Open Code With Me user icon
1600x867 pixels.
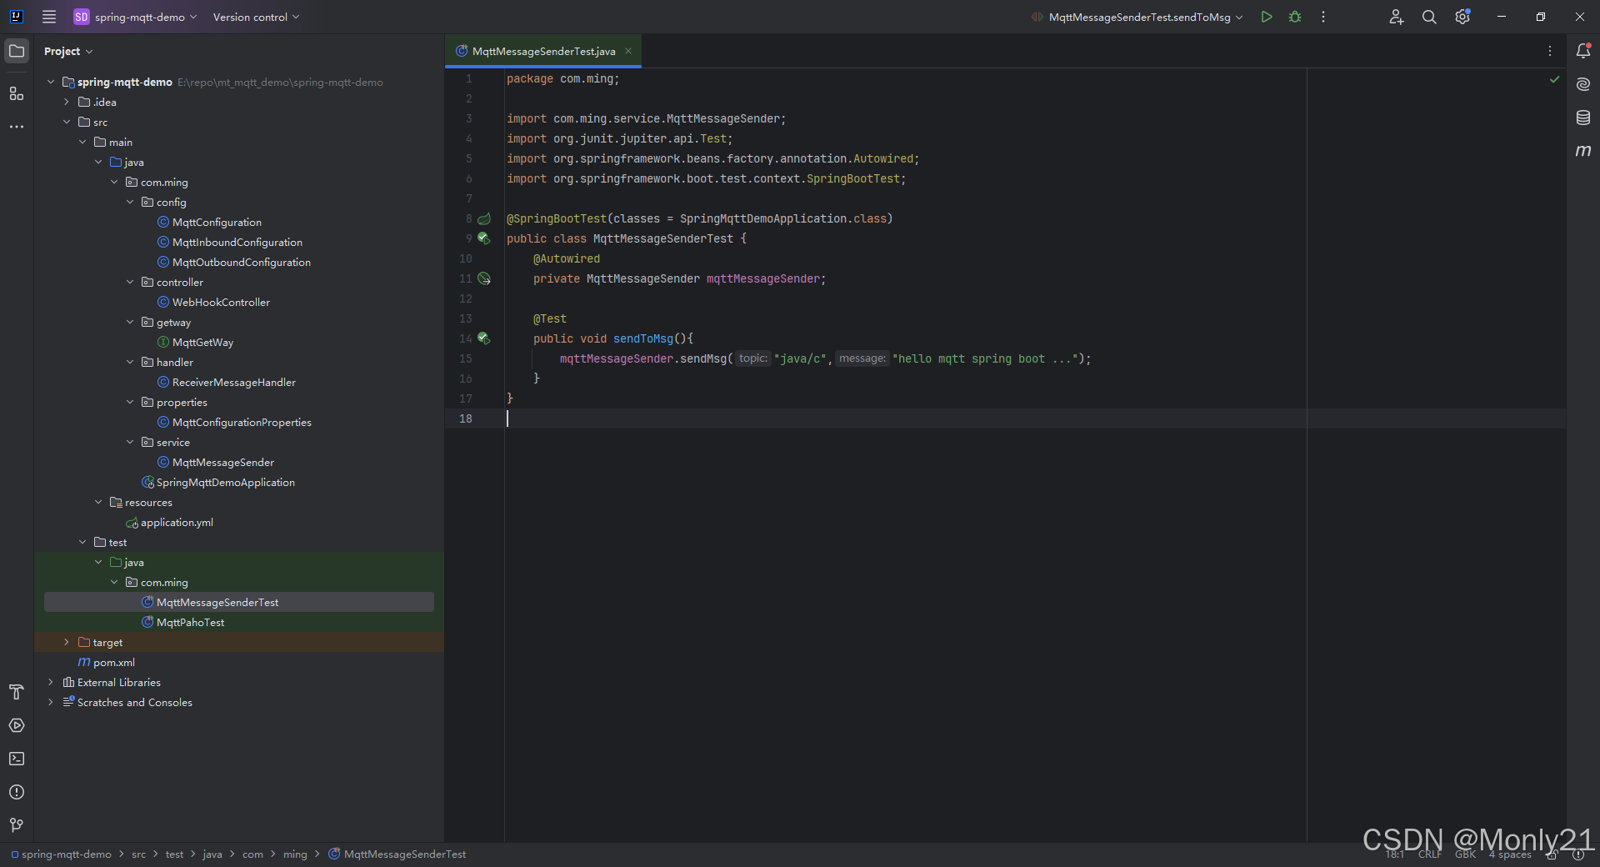pos(1397,17)
